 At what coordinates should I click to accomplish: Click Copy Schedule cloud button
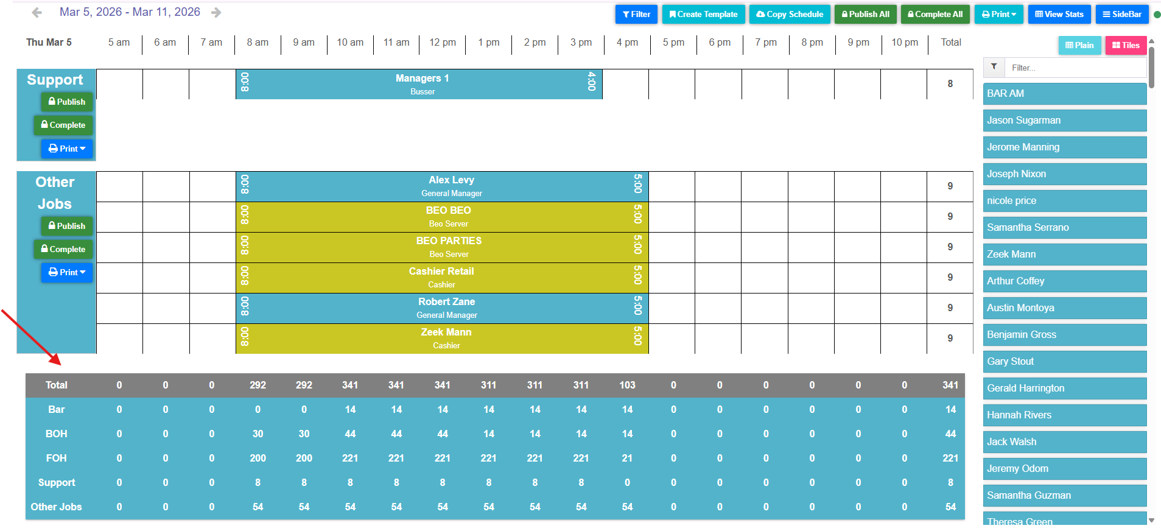pos(790,14)
